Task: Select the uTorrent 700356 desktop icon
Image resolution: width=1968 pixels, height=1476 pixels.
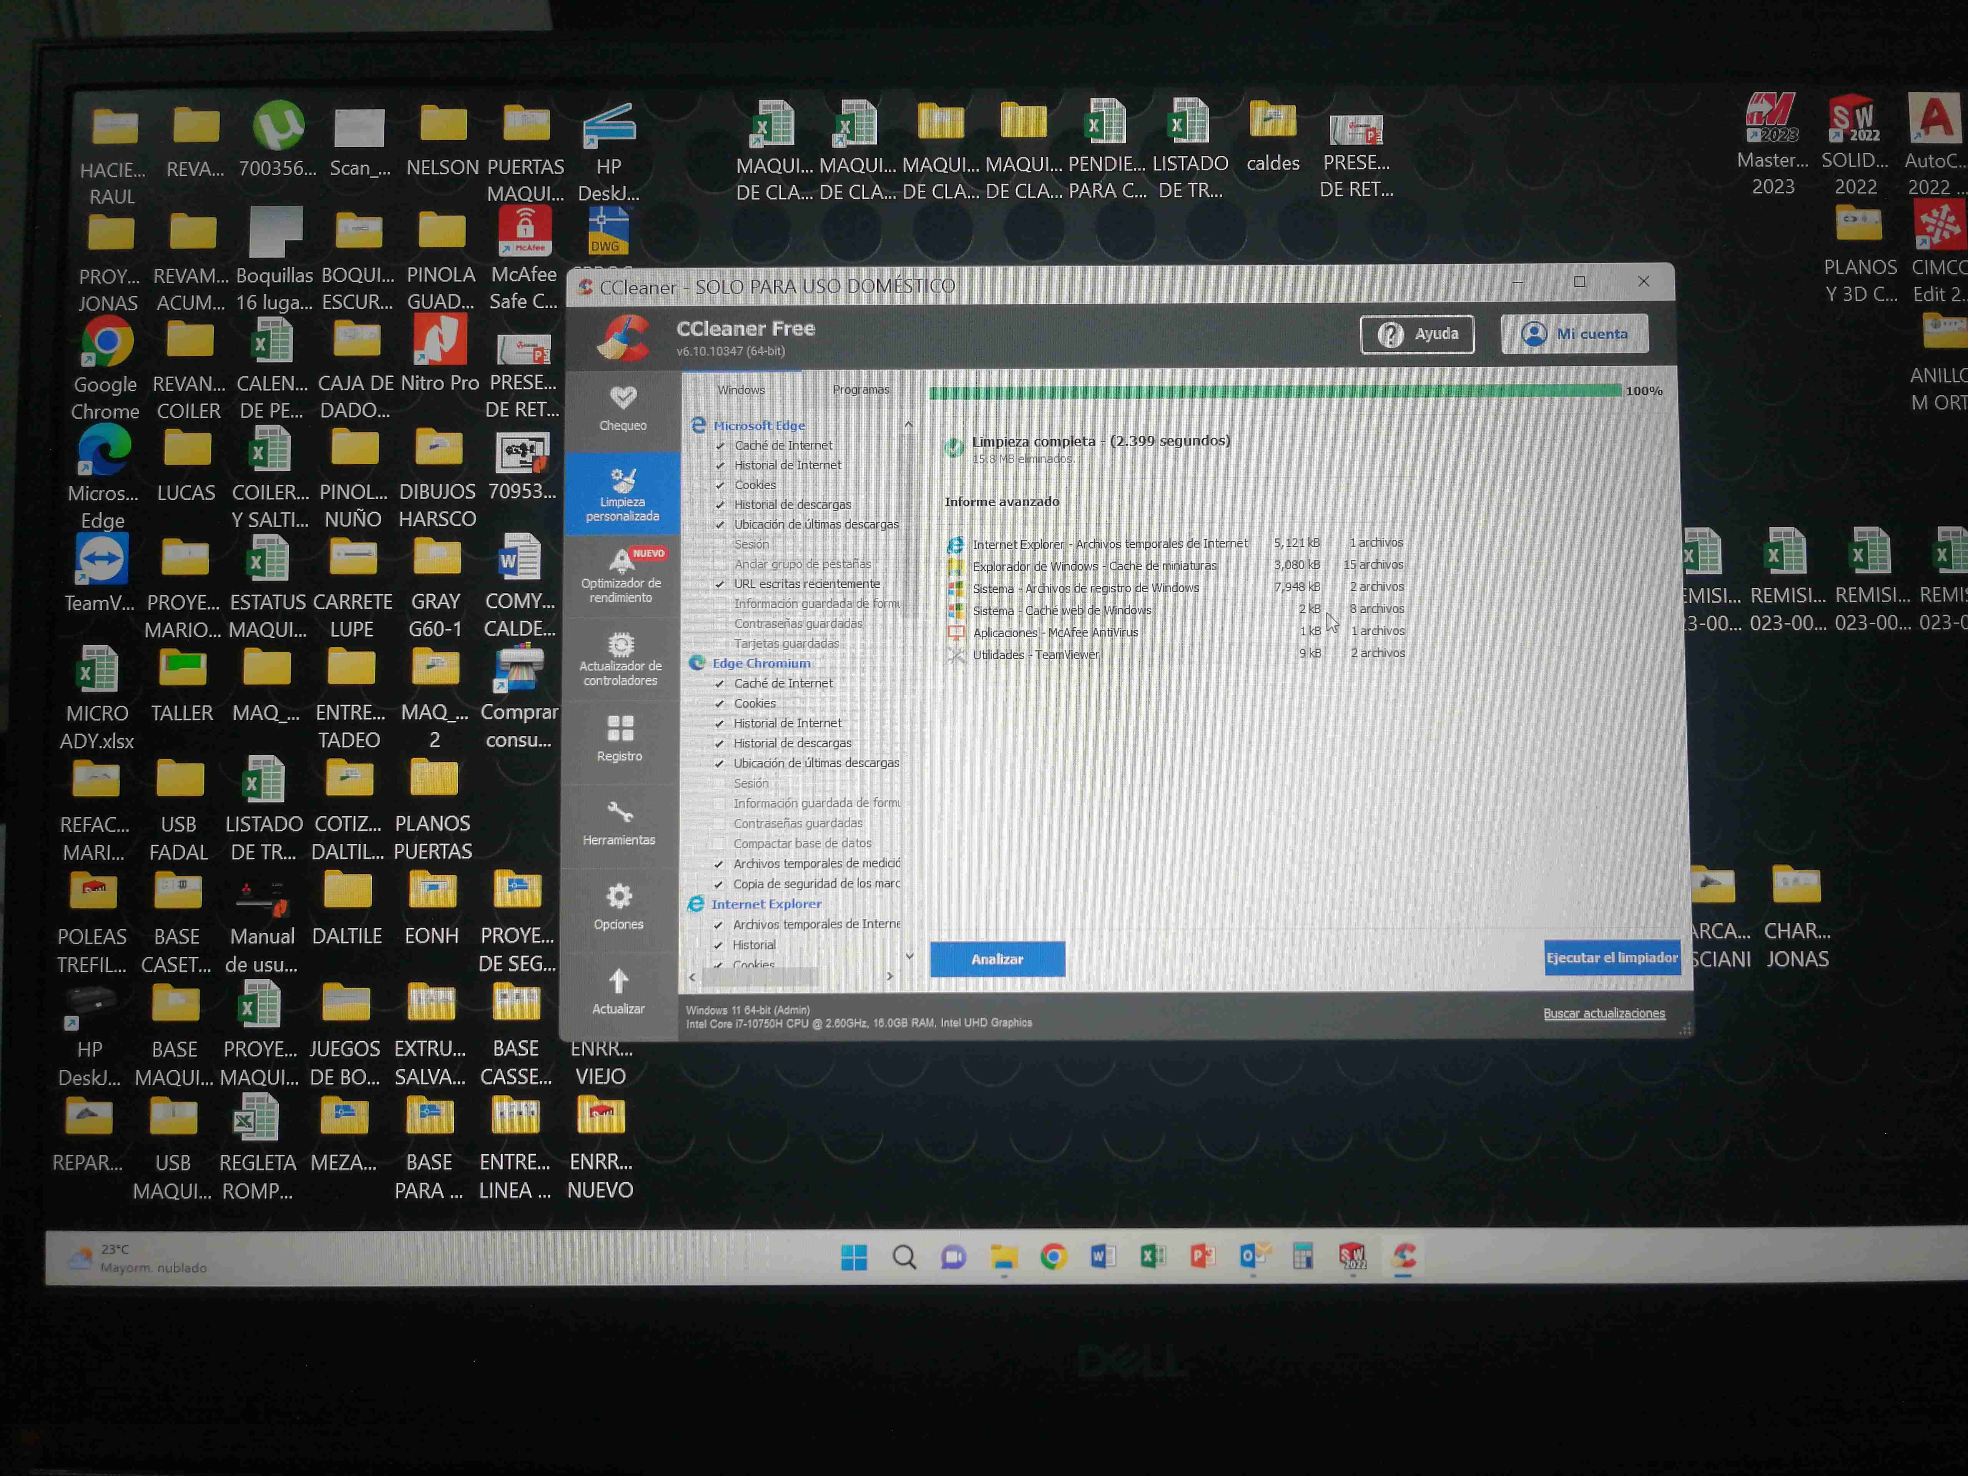Action: [x=278, y=139]
